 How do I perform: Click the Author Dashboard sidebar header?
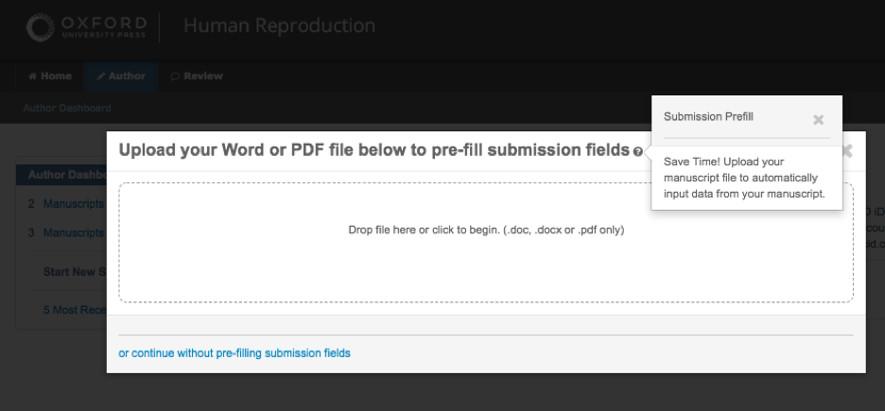click(61, 175)
